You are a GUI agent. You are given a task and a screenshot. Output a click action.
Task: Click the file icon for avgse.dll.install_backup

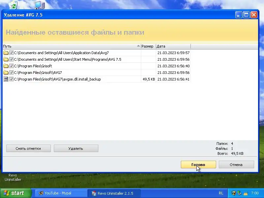[6, 79]
